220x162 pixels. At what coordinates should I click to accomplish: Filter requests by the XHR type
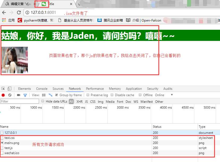(x=80, y=101)
